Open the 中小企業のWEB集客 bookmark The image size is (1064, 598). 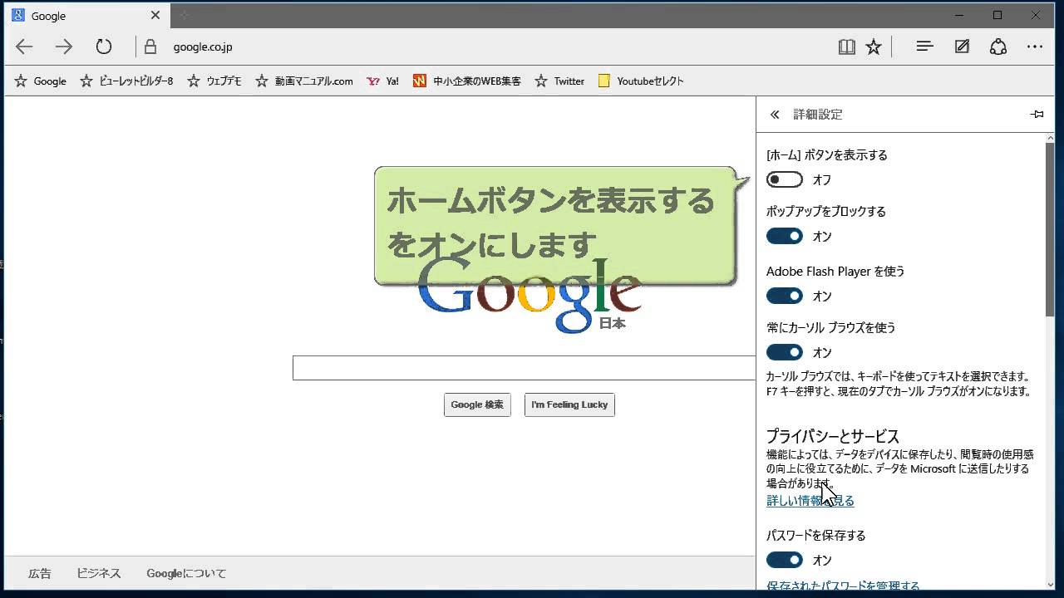[467, 81]
